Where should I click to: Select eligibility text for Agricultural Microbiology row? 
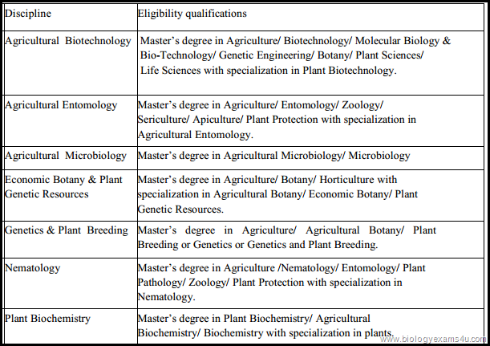pyautogui.click(x=253, y=155)
